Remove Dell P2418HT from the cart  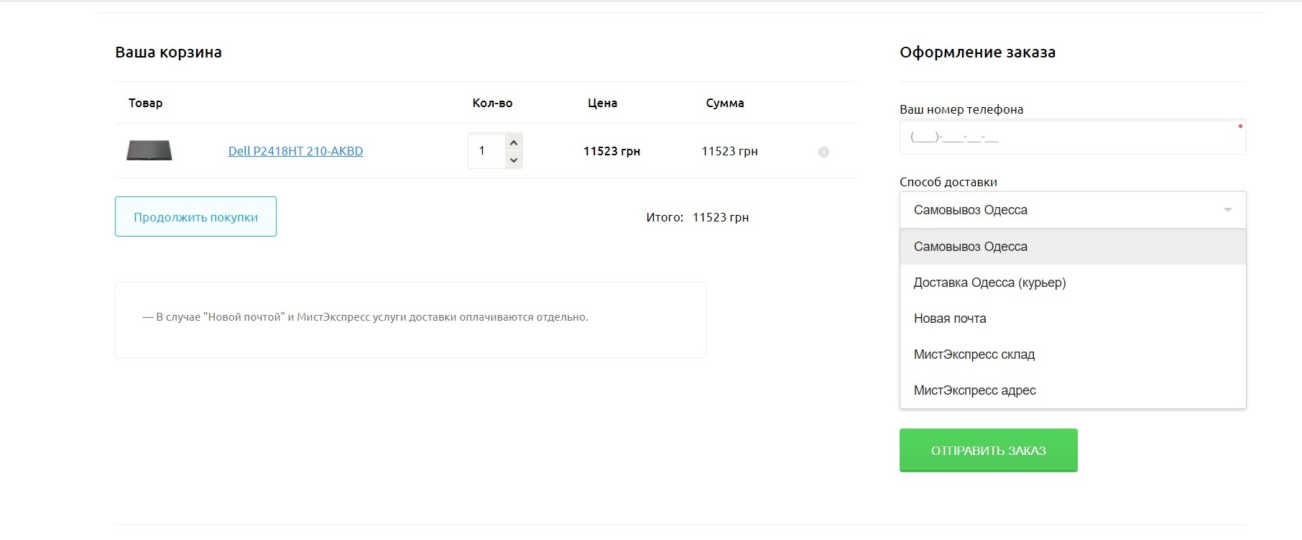823,152
